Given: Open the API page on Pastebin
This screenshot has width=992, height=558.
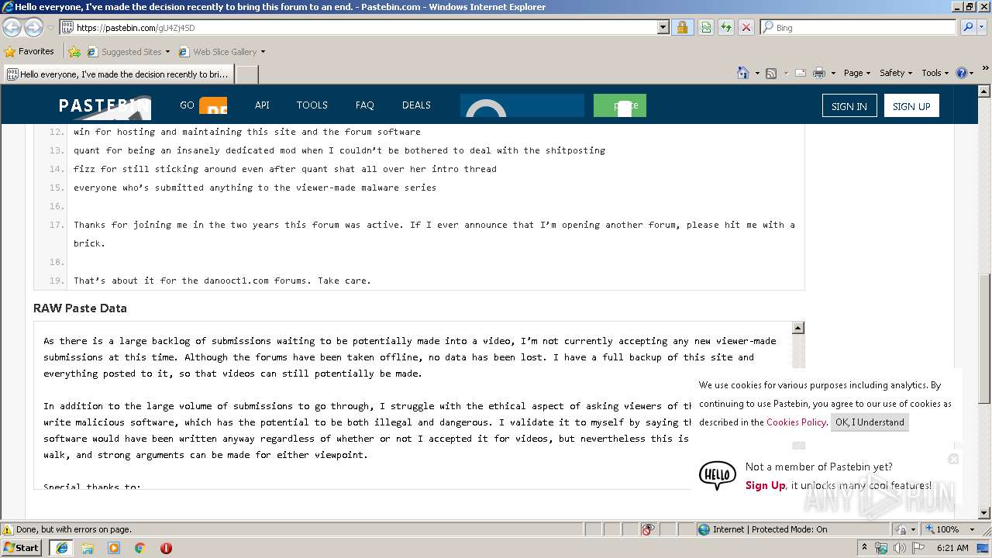Looking at the screenshot, I should (x=262, y=105).
